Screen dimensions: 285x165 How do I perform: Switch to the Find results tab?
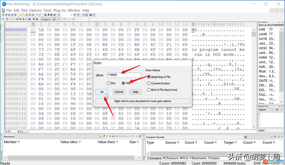(x=184, y=158)
